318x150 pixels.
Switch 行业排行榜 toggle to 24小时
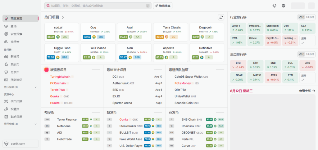point(310,17)
